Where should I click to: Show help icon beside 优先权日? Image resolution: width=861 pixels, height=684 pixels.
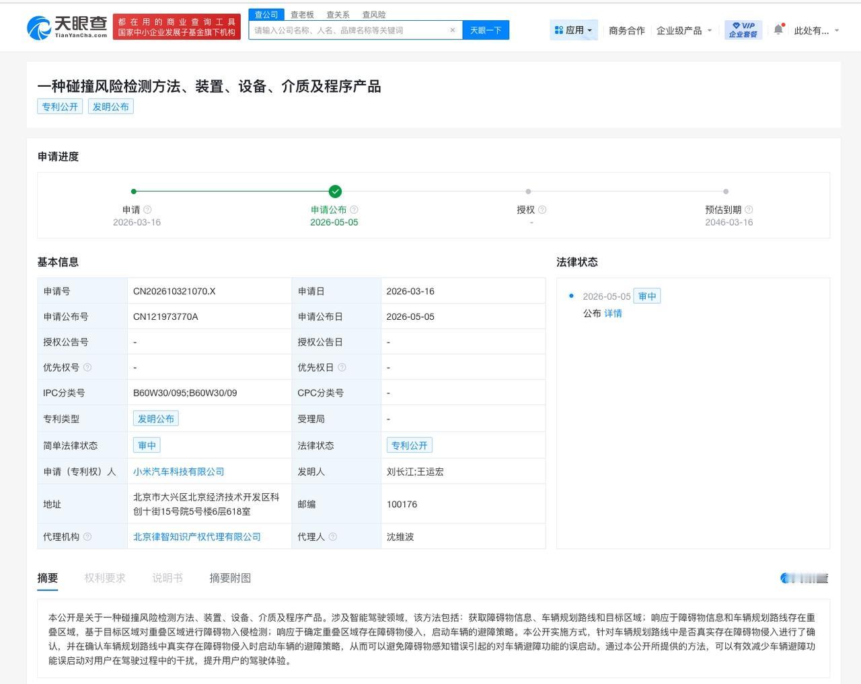[342, 368]
